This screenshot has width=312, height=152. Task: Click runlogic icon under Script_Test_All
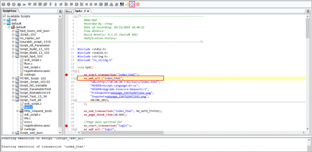22,129
